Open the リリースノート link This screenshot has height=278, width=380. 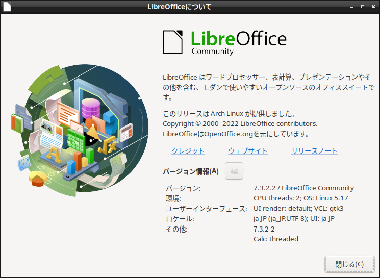pos(314,151)
